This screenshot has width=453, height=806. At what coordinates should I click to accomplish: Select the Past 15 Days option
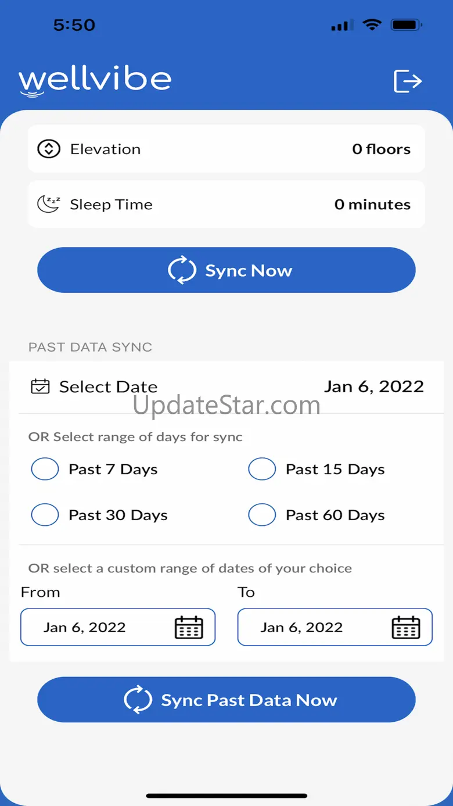click(262, 469)
